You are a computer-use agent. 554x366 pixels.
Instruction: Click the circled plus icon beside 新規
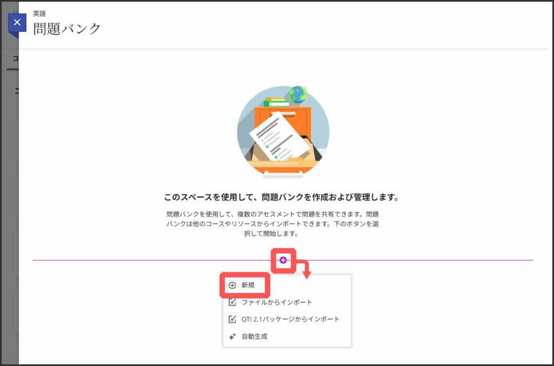233,285
